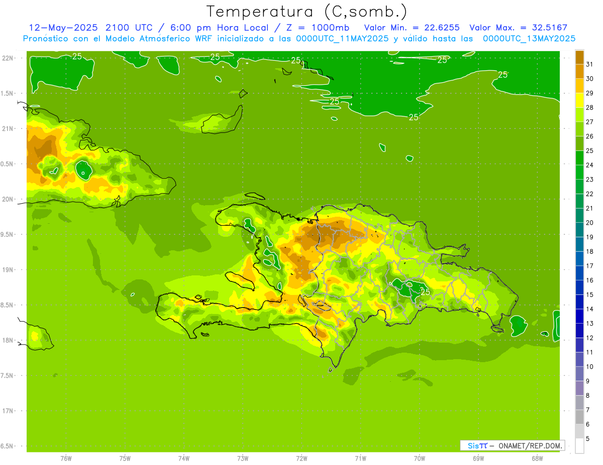The height and width of the screenshot is (465, 603).
Task: Click the title "Temperatura (C,somb.)"
Action: 307,12
